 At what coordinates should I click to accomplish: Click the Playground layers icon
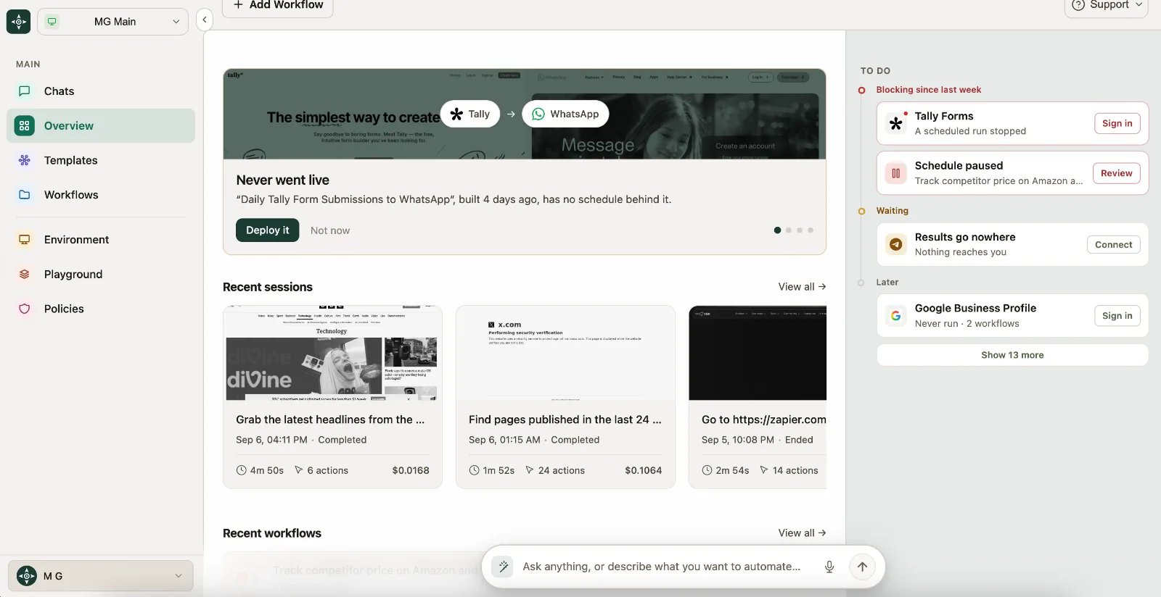click(25, 275)
